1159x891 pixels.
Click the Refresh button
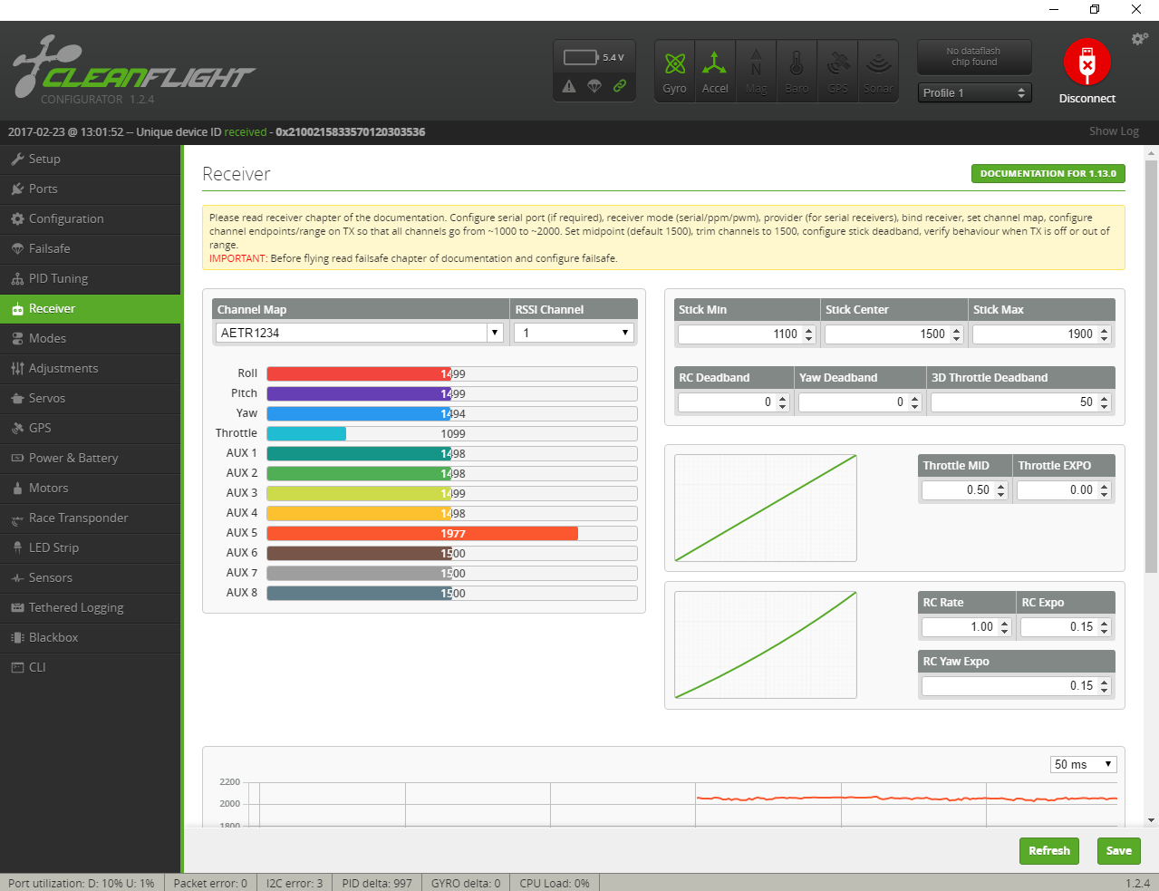(1049, 851)
